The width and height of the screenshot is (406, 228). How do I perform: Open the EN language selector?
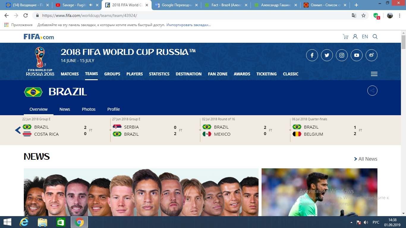tap(365, 37)
